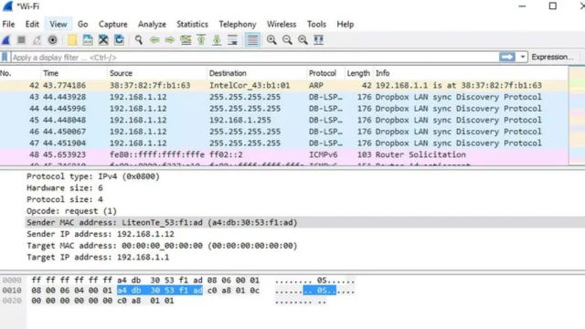Select the Sender MAC address line

pyautogui.click(x=162, y=223)
